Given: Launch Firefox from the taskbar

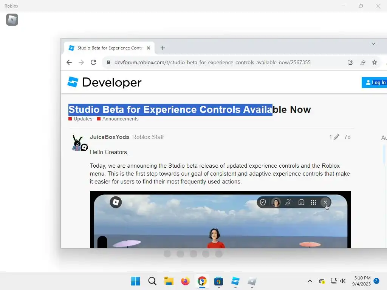Looking at the screenshot, I should click(185, 281).
